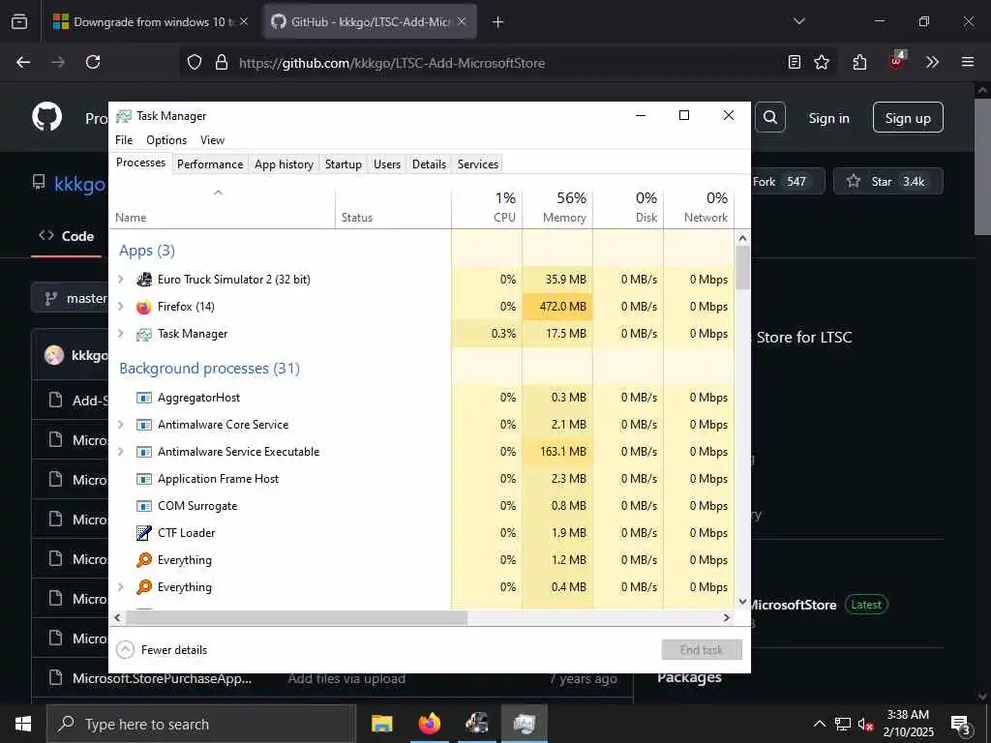
Task: Open a new Firefox tab with plus
Action: (x=498, y=22)
